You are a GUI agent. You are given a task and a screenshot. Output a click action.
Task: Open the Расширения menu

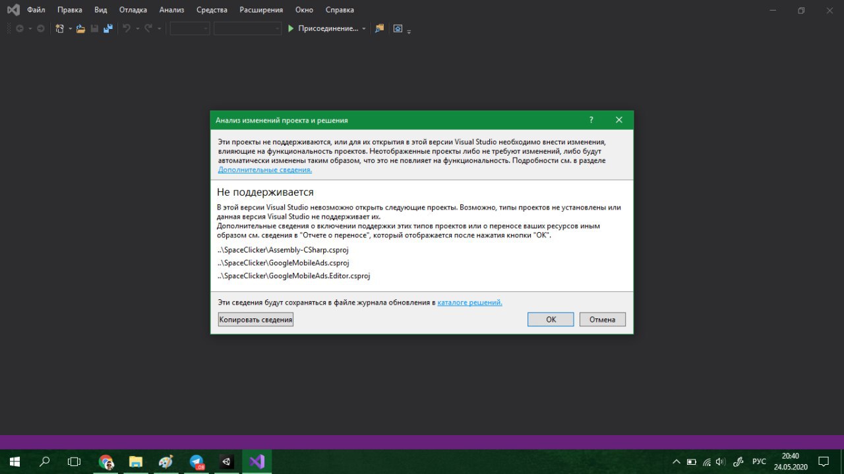coord(261,10)
